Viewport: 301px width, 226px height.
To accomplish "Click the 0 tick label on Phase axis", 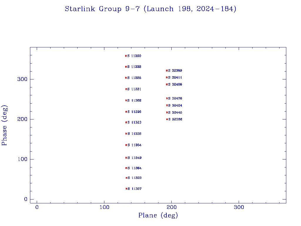I will point(26,199).
